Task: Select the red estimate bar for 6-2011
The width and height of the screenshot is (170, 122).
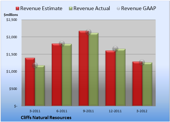Action: click(57, 75)
